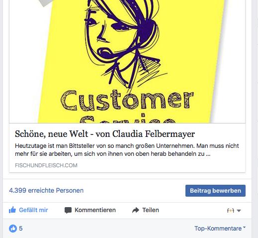Viewport: 258px width, 238px height.
Task: Click the Top-Kommentare text label
Action: pyautogui.click(x=218, y=229)
